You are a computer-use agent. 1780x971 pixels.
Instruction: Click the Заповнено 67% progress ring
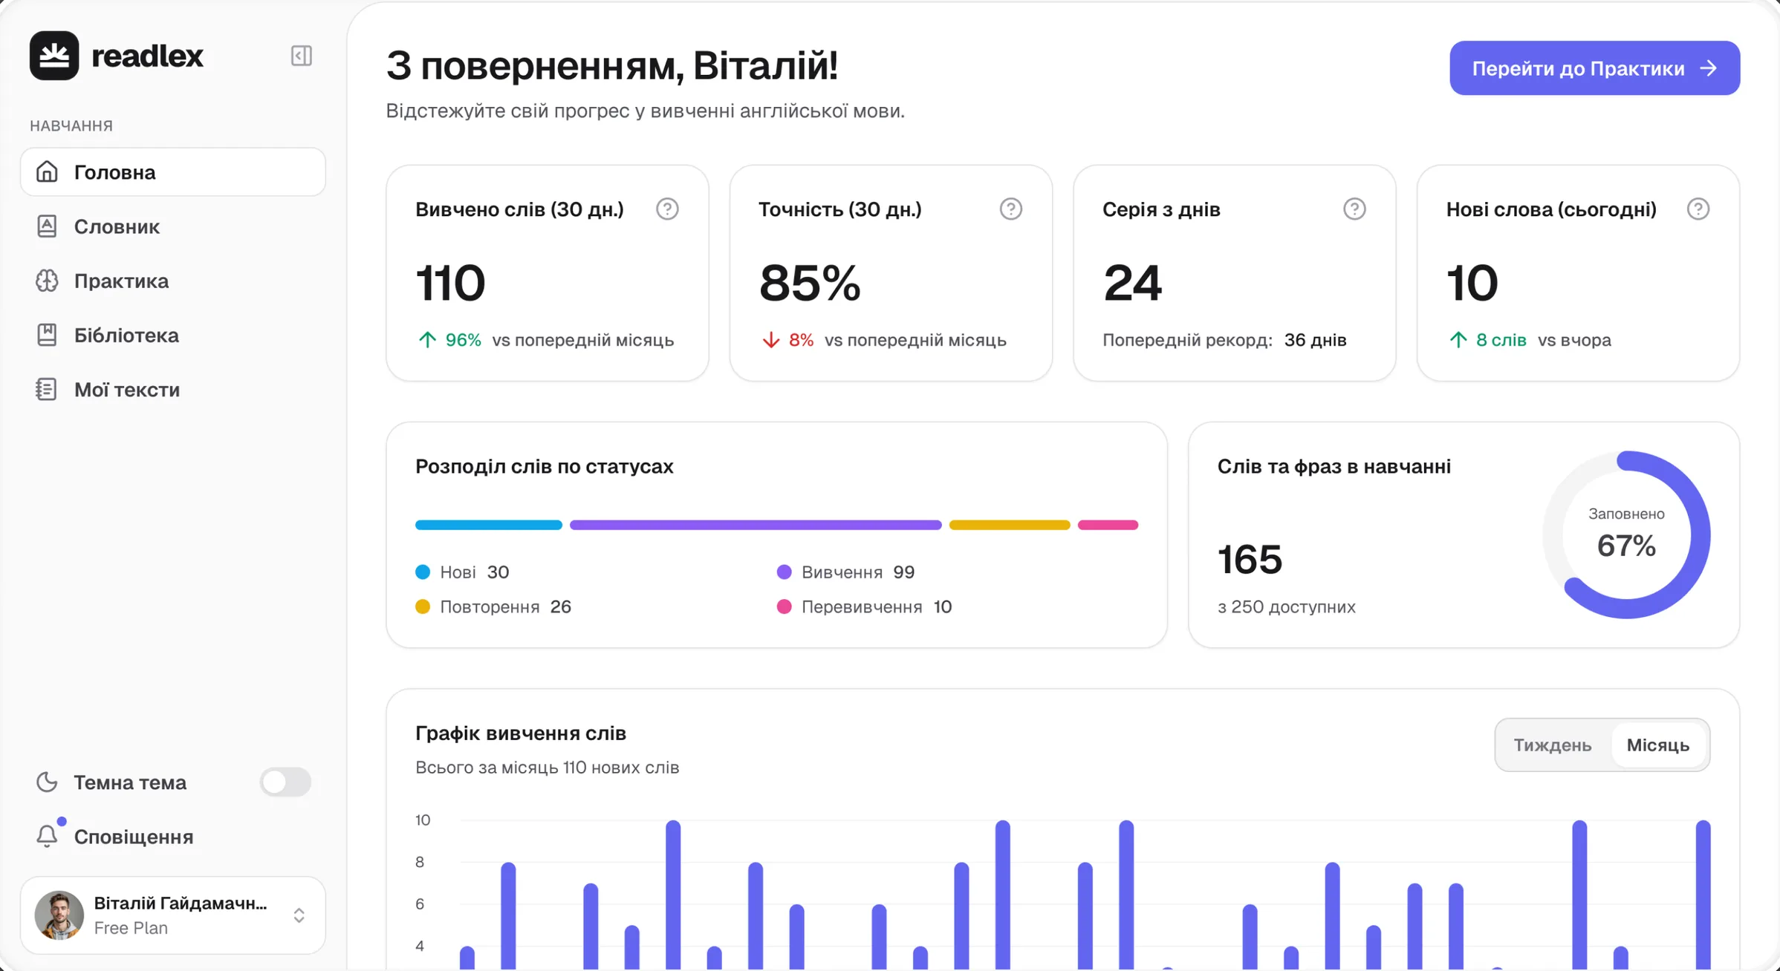[1626, 534]
